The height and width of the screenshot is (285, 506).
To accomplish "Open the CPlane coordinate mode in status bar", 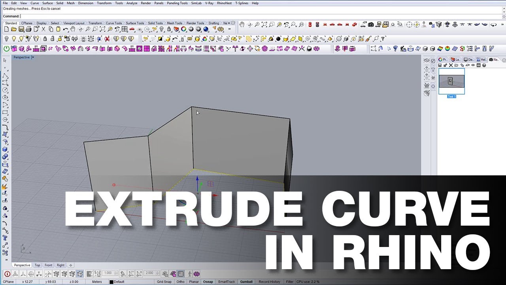I will tap(8, 282).
